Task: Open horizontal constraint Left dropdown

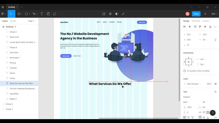Action: [203, 59]
